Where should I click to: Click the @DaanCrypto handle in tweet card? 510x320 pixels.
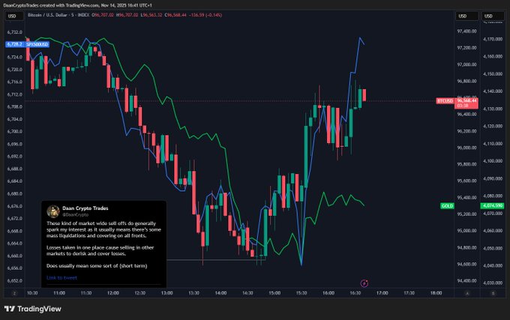[x=76, y=215]
